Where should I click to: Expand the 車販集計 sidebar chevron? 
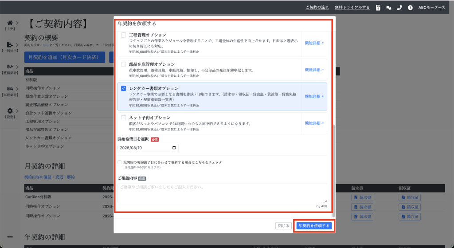[17, 89]
